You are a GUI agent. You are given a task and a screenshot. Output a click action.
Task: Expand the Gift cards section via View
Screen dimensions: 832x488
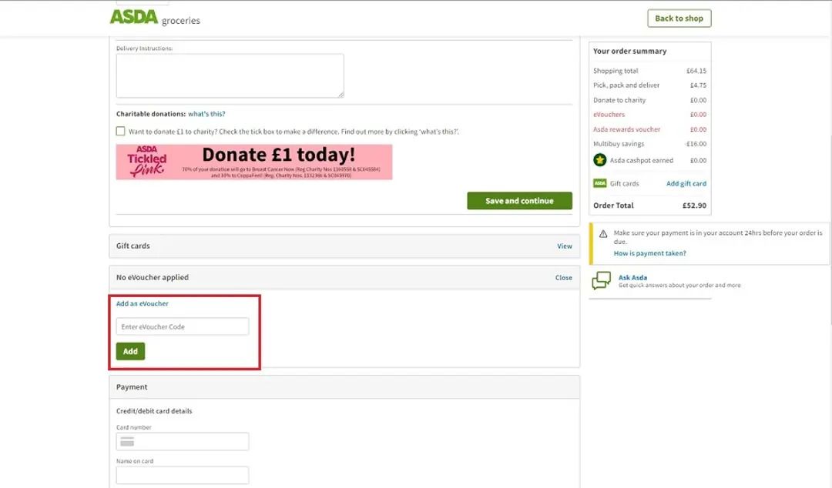coord(564,246)
